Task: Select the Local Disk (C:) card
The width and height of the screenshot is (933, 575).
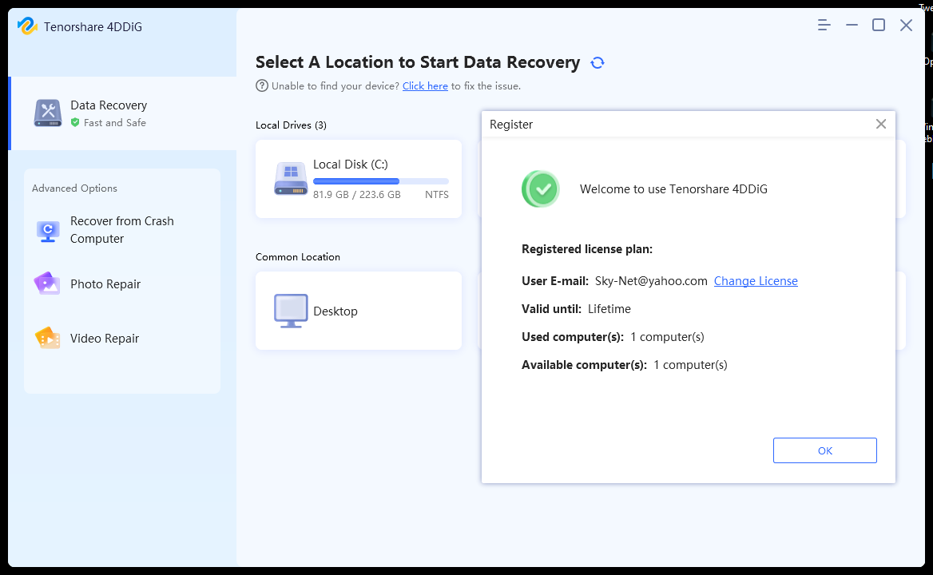Action: tap(359, 179)
